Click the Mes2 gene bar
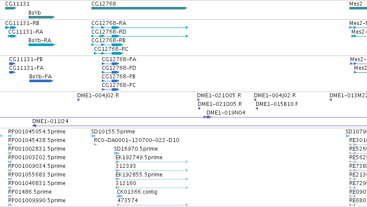This screenshot has height=207, width=367. click(x=358, y=8)
